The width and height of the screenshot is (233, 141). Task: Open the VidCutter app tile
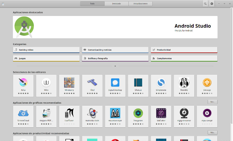pyautogui.click(x=161, y=116)
